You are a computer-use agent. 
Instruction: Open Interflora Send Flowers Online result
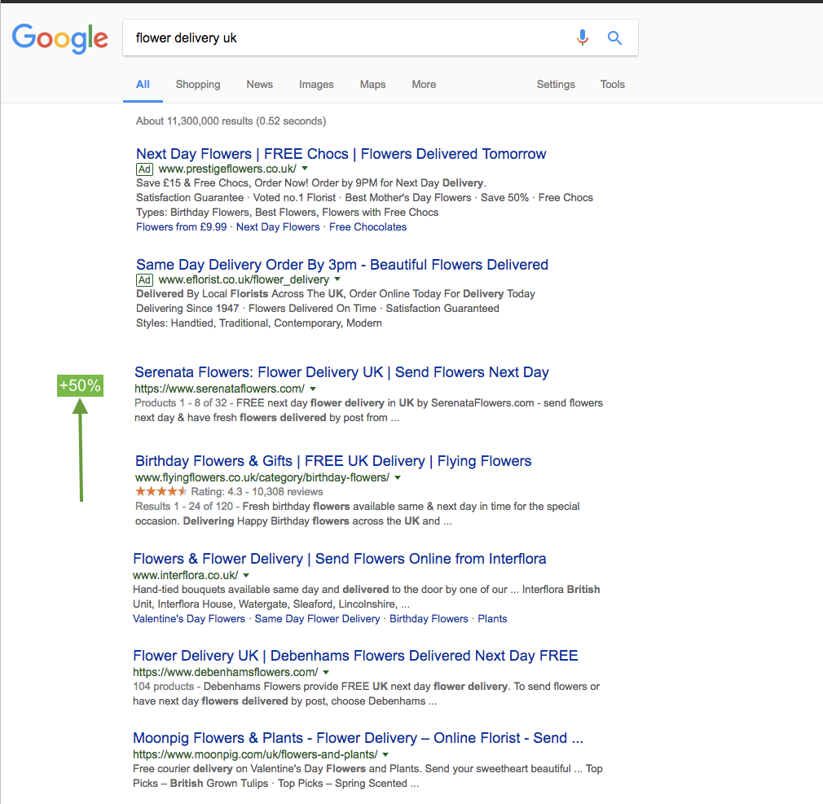click(x=340, y=558)
